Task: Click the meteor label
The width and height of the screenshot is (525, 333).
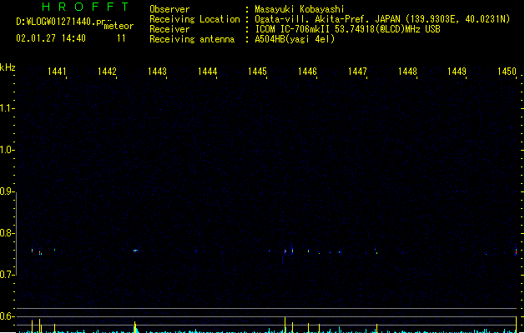Action: pyautogui.click(x=119, y=26)
